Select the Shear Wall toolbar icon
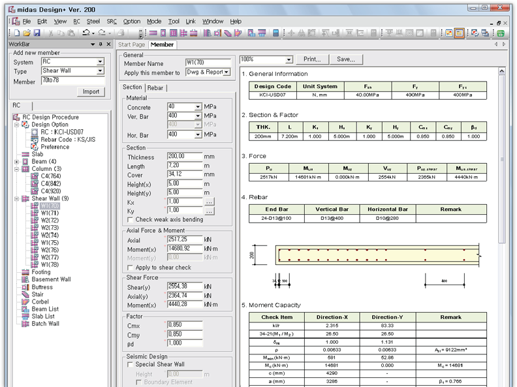This screenshot has width=517, height=387. tap(183, 33)
